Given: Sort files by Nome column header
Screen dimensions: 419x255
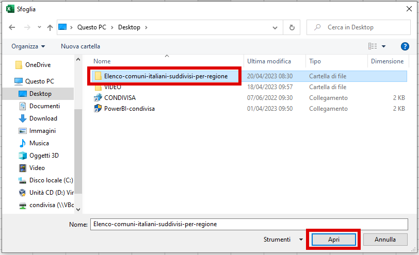Looking at the screenshot, I should click(x=102, y=61).
